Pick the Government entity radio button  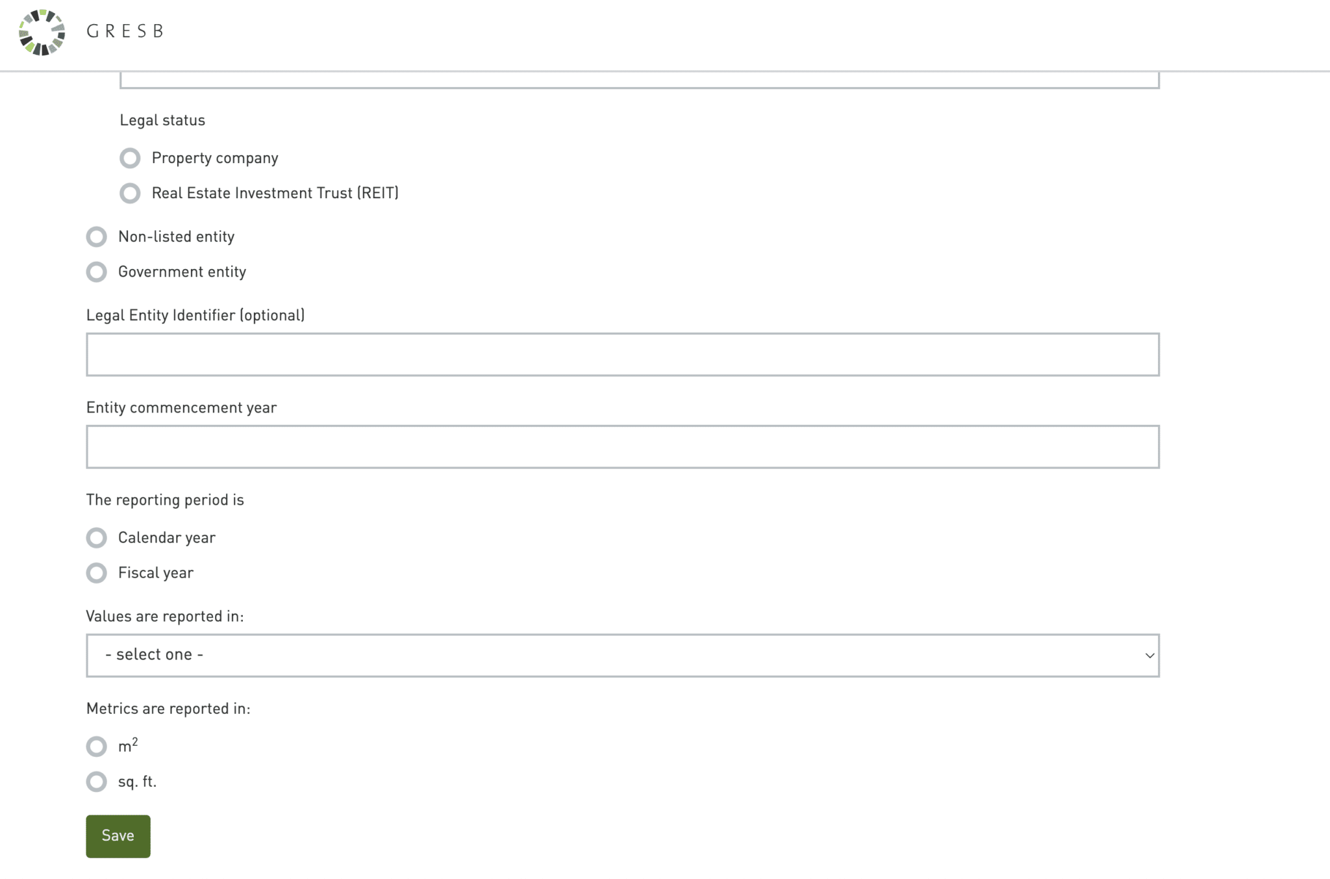97,272
